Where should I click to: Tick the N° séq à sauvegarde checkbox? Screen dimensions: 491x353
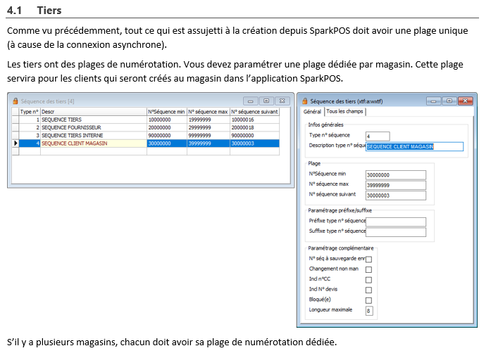(368, 259)
